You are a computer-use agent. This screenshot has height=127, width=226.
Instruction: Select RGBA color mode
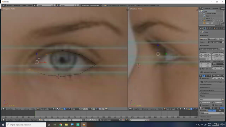coord(222,108)
